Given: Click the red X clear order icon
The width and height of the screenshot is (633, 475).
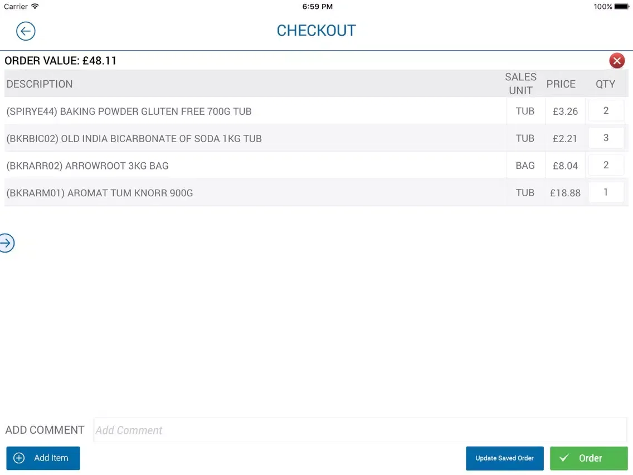Looking at the screenshot, I should tap(617, 61).
